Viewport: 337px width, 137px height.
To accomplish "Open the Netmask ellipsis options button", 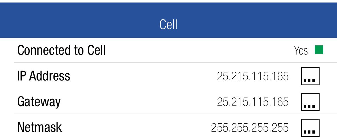I will coord(310,128).
